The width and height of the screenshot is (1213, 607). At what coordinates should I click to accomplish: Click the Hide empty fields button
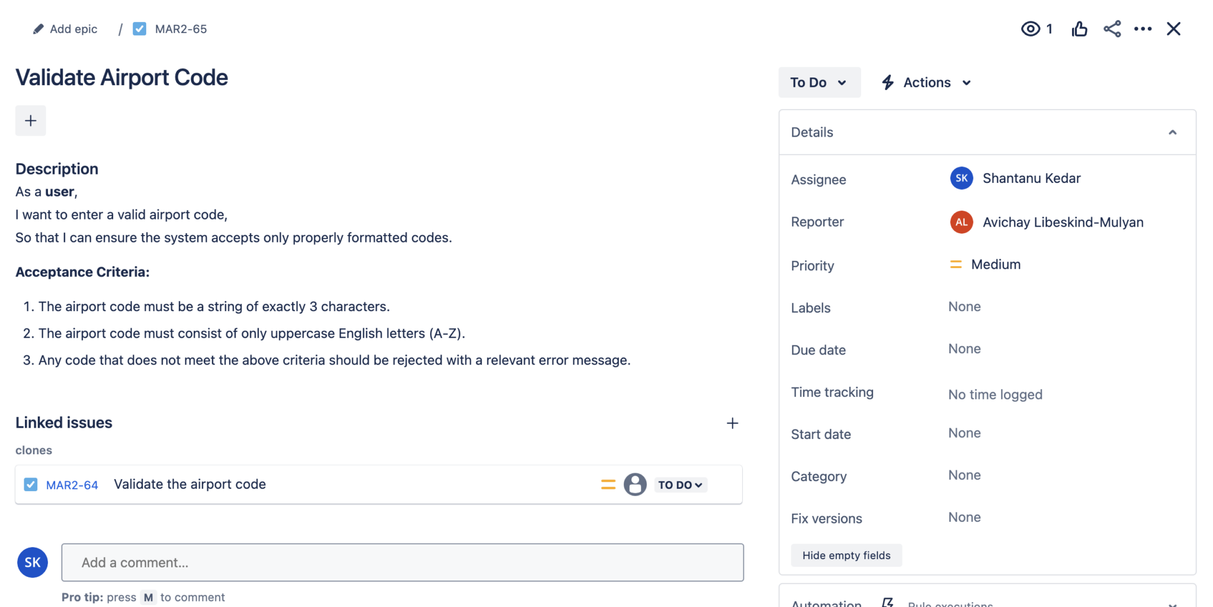tap(846, 555)
